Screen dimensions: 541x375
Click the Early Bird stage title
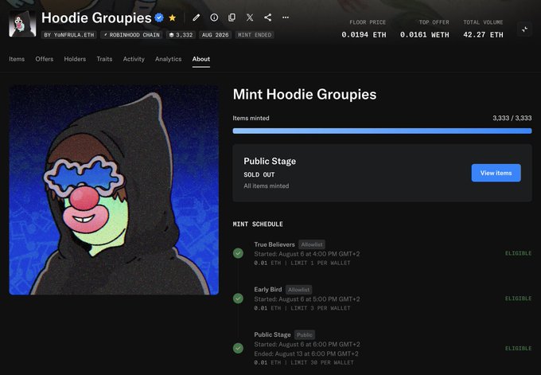(x=268, y=290)
